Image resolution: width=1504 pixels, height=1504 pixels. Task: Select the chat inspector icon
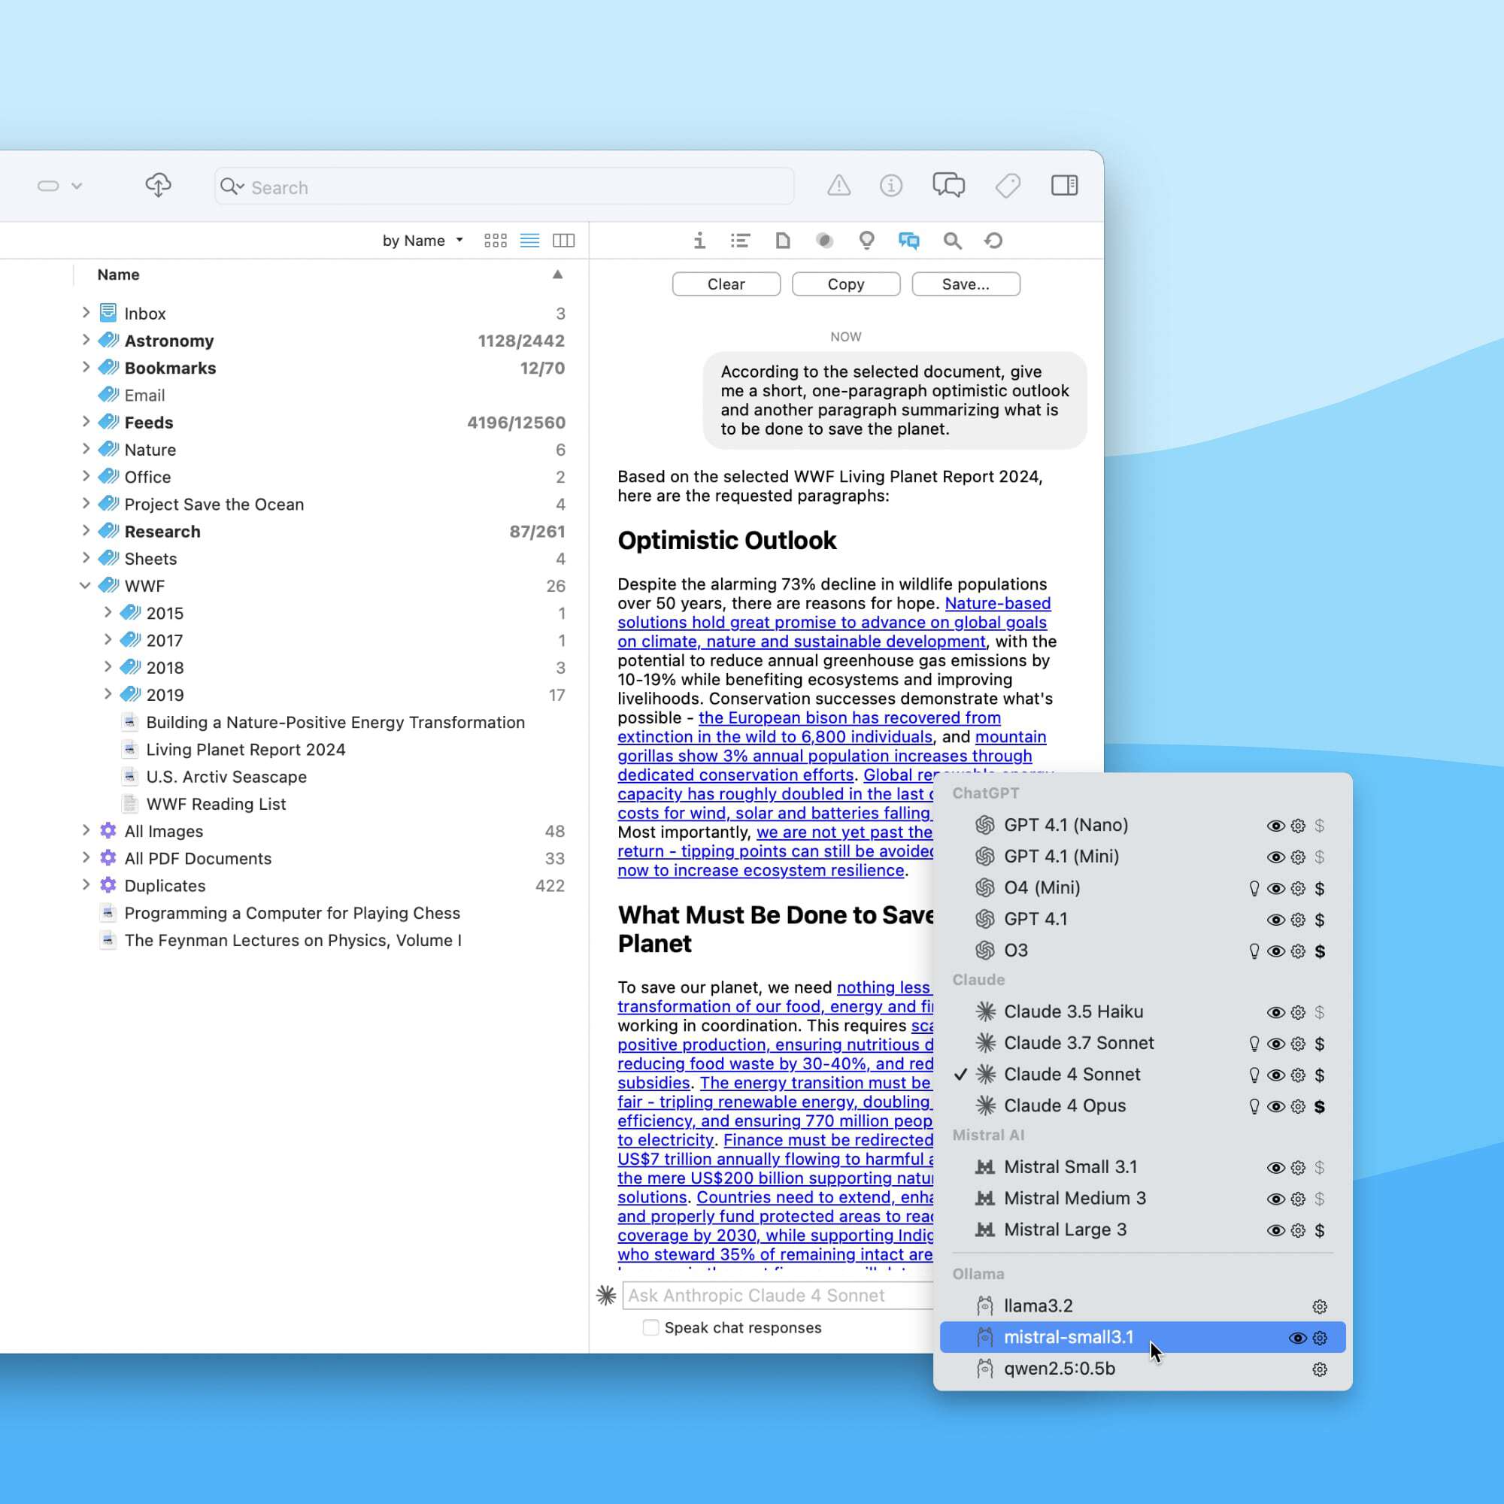[x=908, y=241]
